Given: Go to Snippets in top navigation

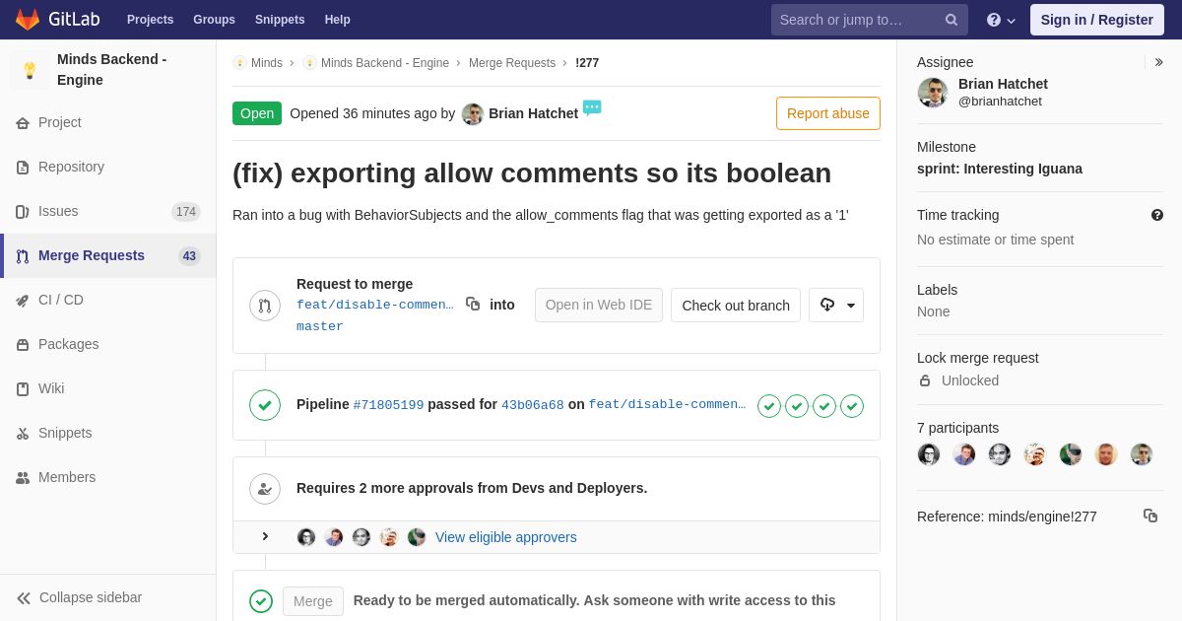Looking at the screenshot, I should coord(280,20).
